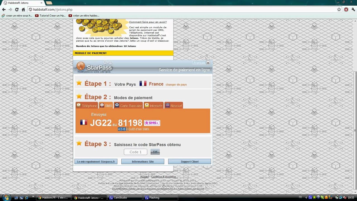Click the '81198' short number text
The width and height of the screenshot is (357, 201).
(x=130, y=123)
